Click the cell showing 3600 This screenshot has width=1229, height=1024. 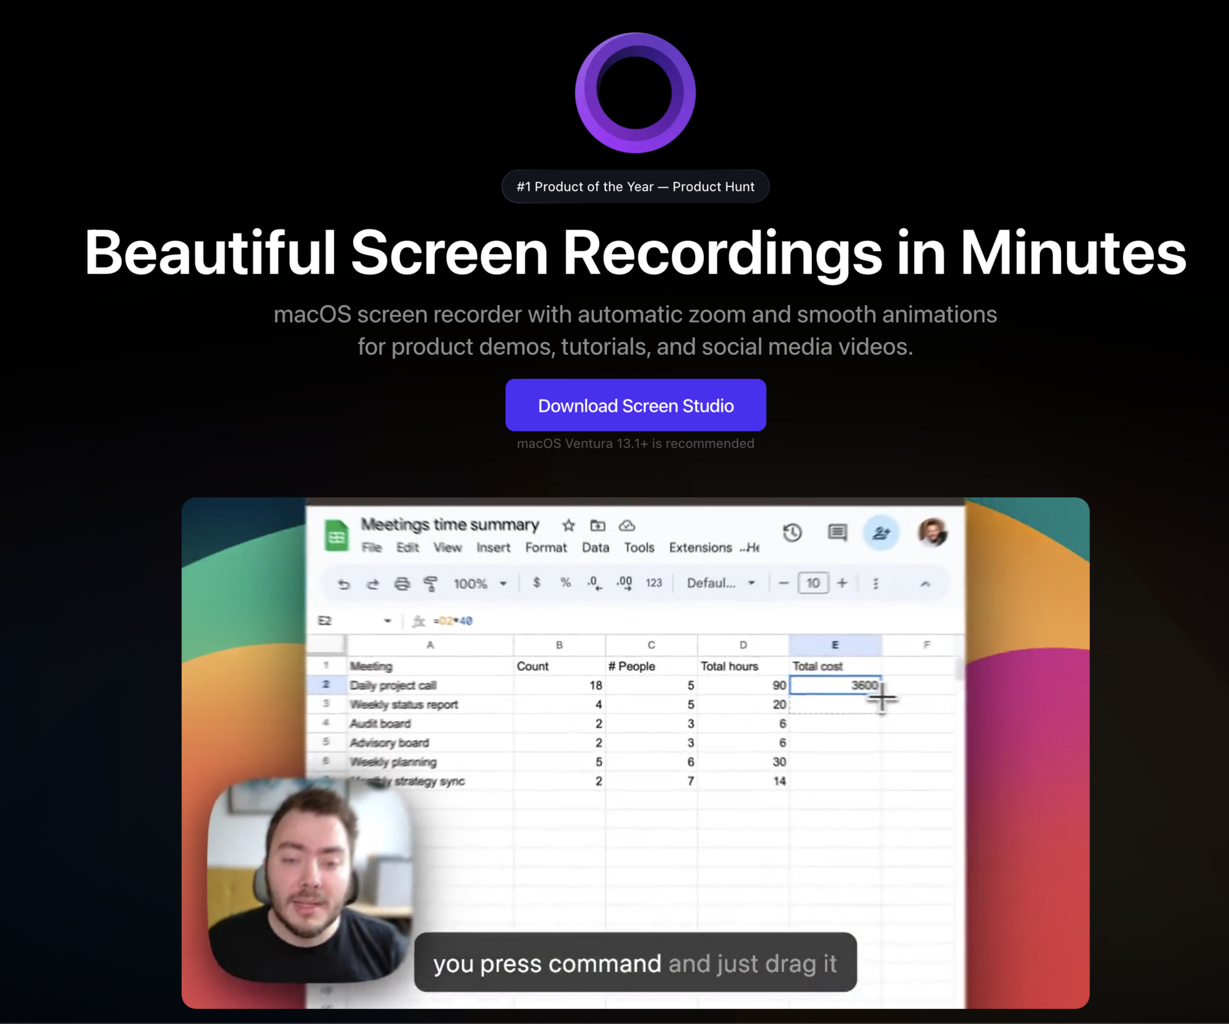(x=835, y=685)
